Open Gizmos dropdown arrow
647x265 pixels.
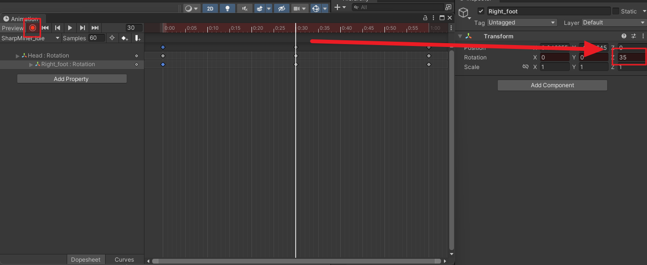[325, 8]
